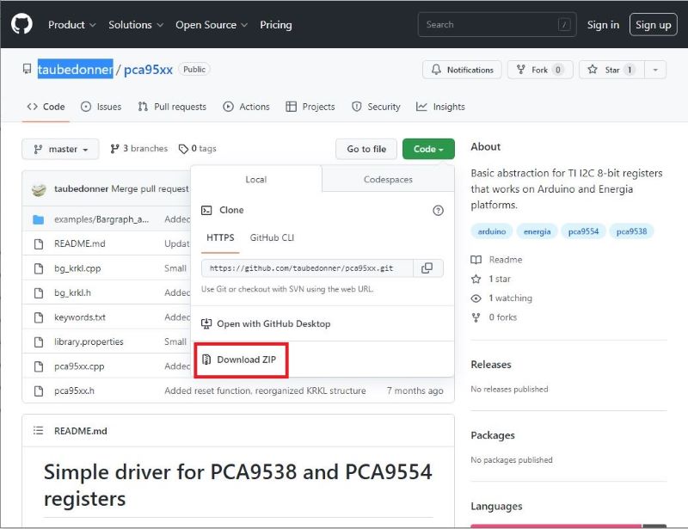Expand the Product menu
This screenshot has height=529, width=688.
coord(72,25)
